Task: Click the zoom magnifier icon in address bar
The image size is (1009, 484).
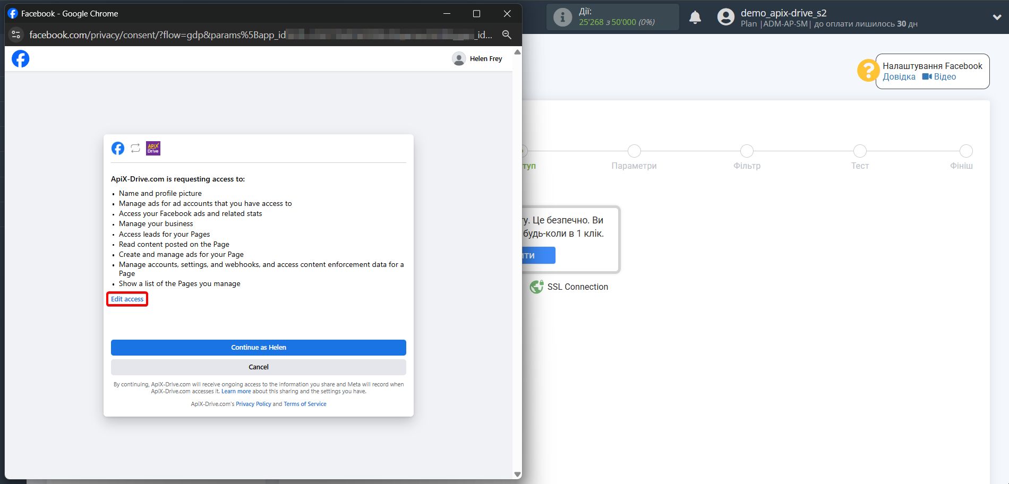Action: coord(507,34)
